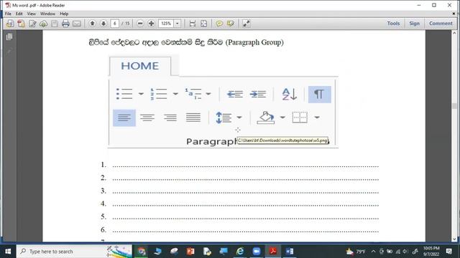Open the Help menu
The image size is (460, 258).
(x=64, y=14)
